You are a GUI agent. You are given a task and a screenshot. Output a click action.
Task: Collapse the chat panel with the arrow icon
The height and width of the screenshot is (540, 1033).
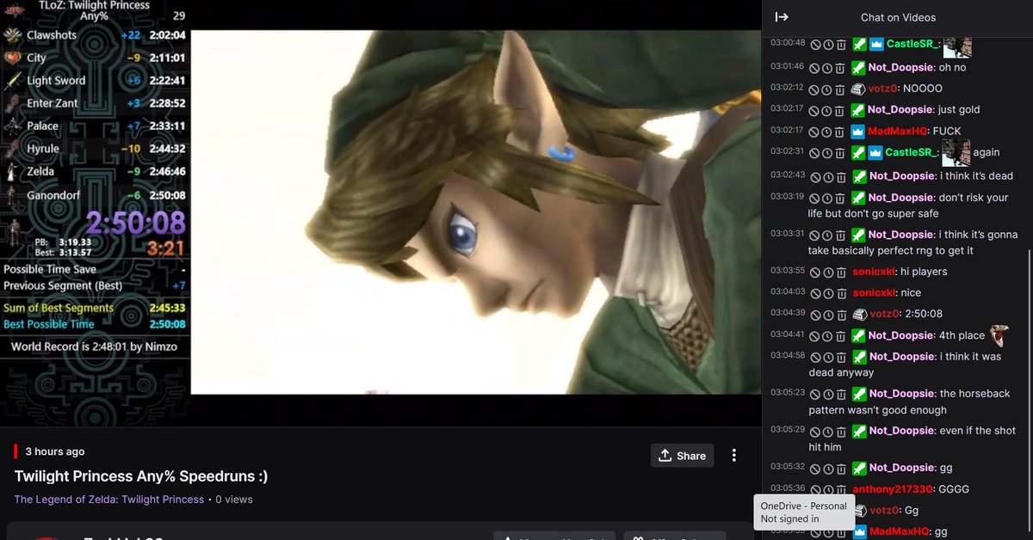780,16
